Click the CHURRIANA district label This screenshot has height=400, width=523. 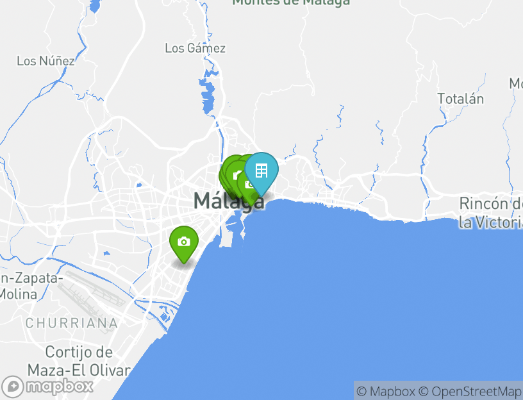[x=72, y=323]
